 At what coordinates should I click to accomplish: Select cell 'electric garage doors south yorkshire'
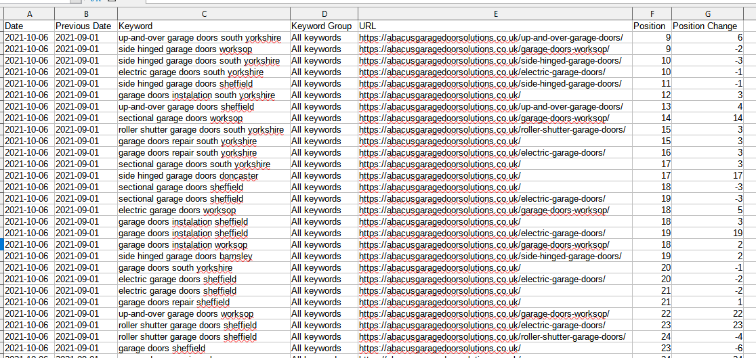(204, 72)
